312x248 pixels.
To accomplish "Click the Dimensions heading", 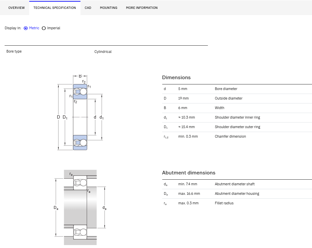I will (176, 78).
